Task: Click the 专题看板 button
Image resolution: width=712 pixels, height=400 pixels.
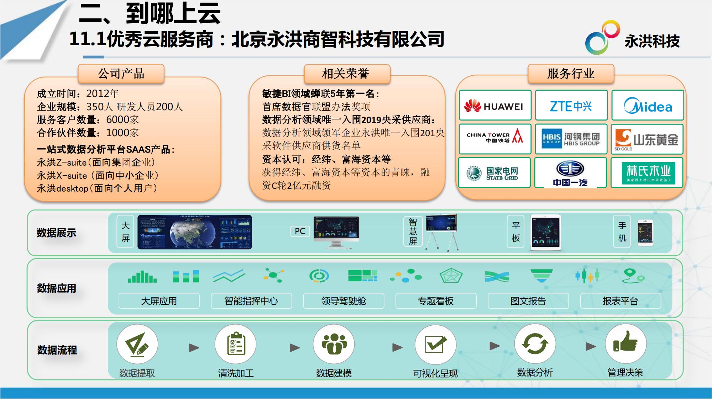Action: point(436,301)
